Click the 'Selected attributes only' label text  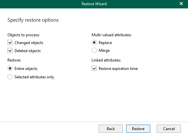(34, 77)
